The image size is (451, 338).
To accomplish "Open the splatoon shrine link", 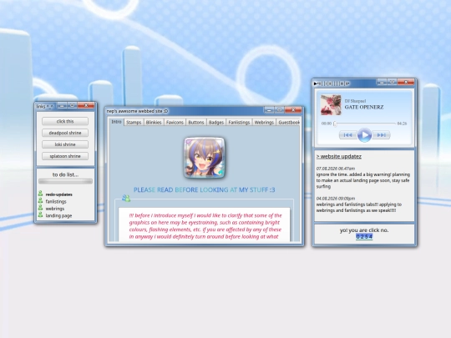I will [65, 156].
